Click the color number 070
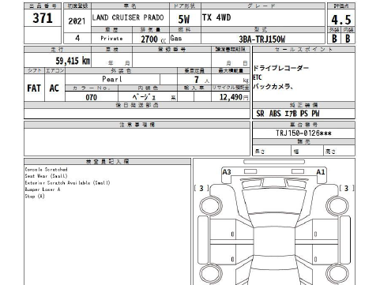Image resolution: width=380 pixels, height=285 pixels. 92,97
